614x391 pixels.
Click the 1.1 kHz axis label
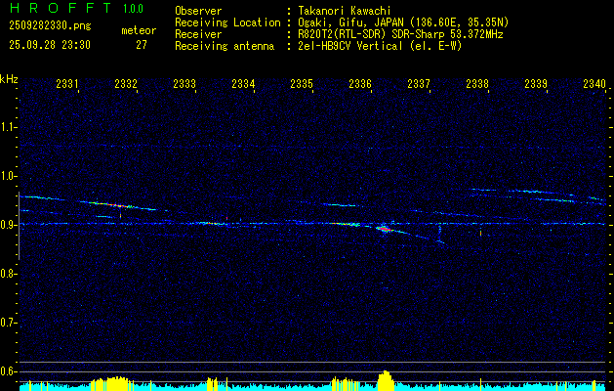tap(8, 127)
